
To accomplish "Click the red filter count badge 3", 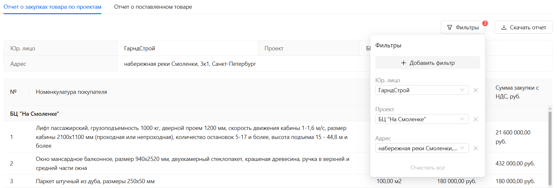I will tap(485, 23).
